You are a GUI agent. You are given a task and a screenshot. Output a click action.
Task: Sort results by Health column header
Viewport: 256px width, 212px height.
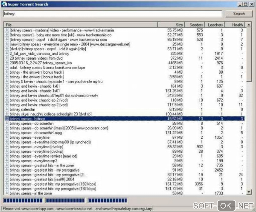pos(234,25)
